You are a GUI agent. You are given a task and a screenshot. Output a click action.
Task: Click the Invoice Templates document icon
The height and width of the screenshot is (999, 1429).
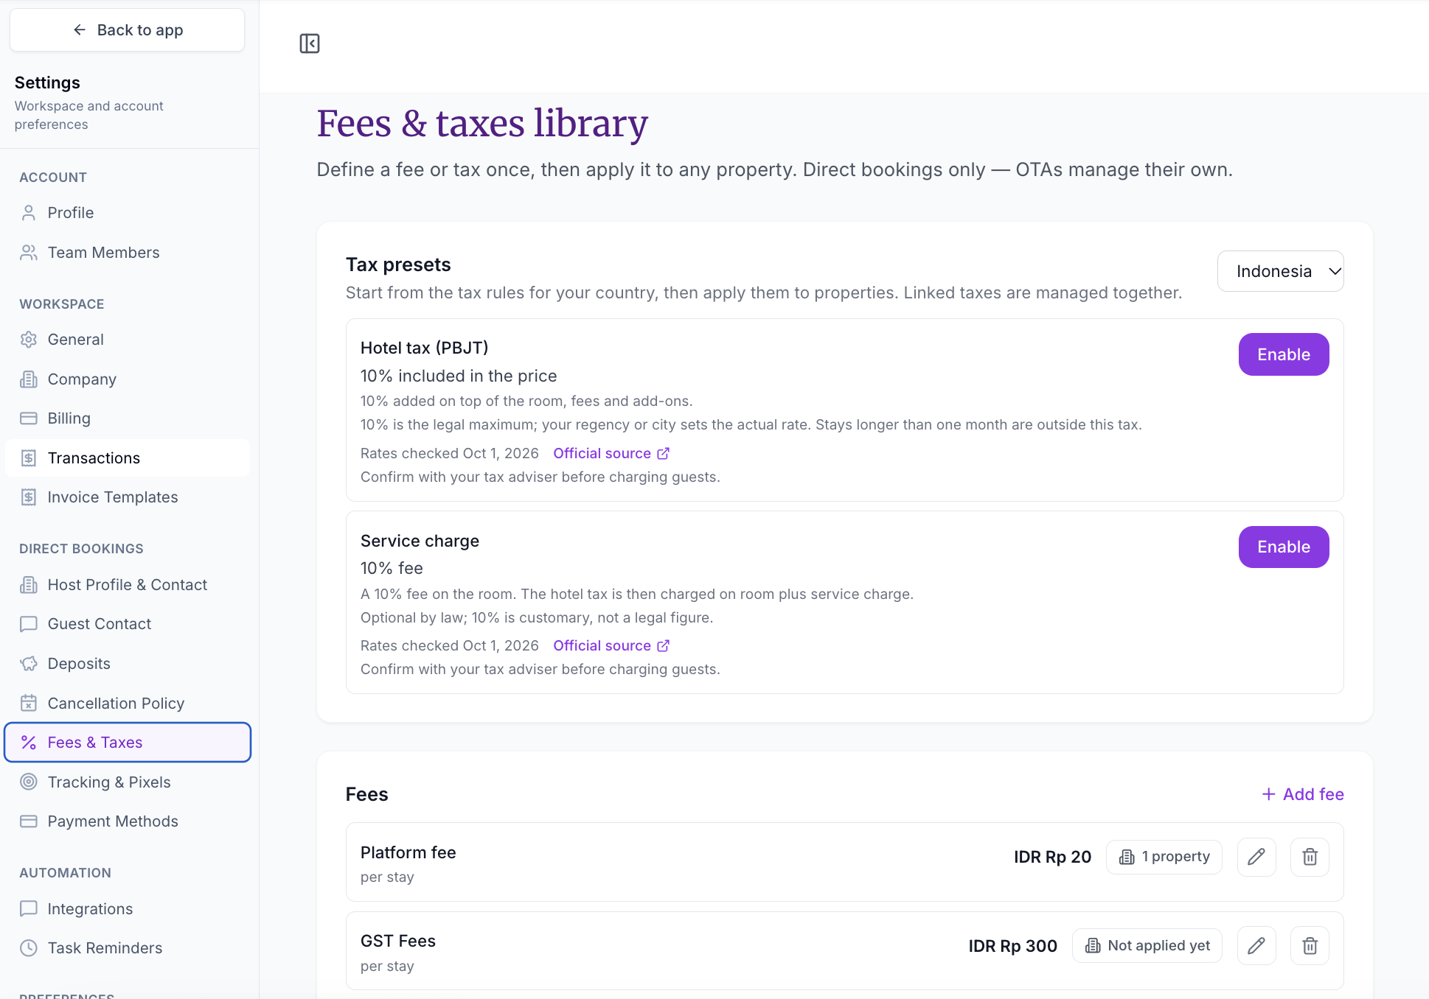(29, 497)
